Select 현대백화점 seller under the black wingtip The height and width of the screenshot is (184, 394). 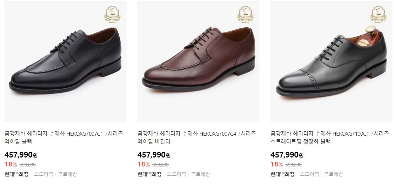(16, 174)
